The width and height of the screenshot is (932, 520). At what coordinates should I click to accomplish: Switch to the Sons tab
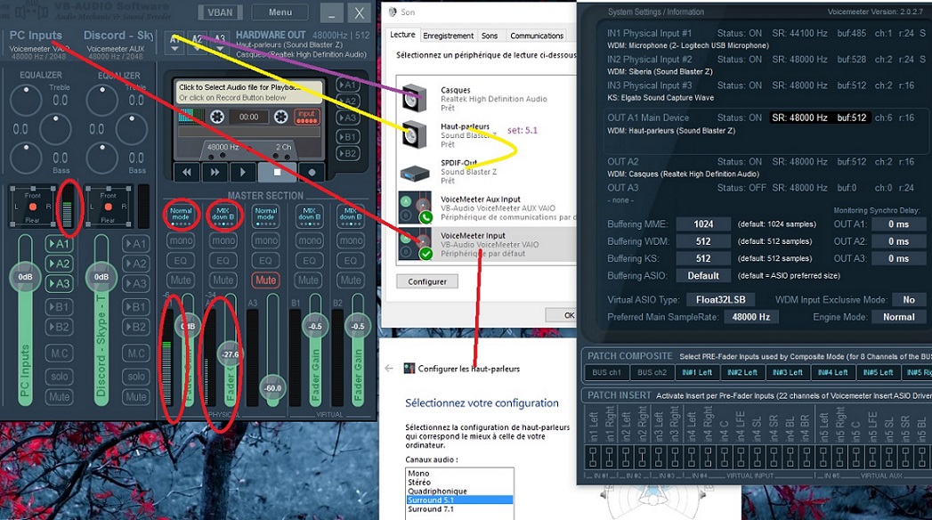click(x=490, y=36)
